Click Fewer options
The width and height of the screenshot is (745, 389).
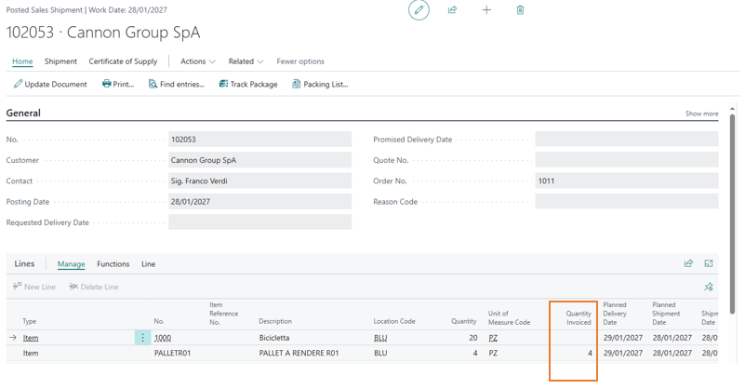coord(300,61)
